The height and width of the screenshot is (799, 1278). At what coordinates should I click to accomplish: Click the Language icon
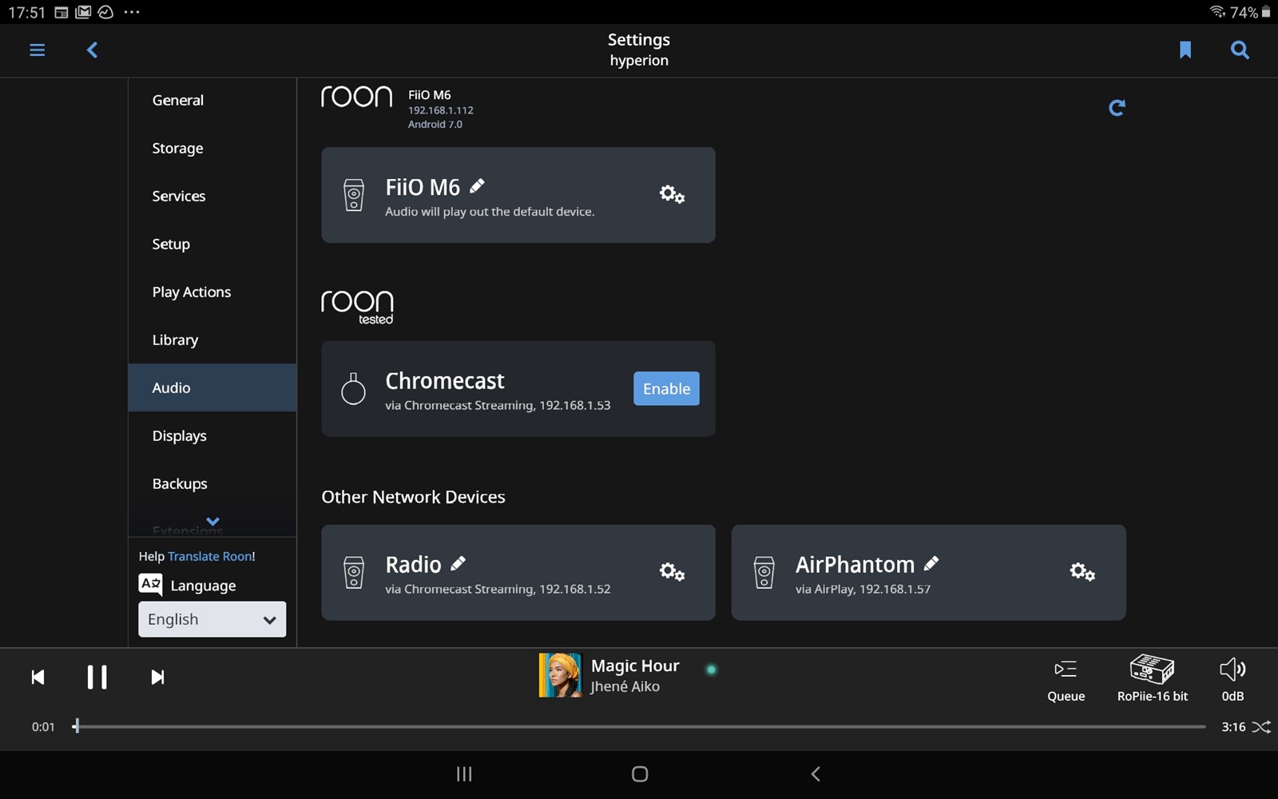(x=150, y=585)
